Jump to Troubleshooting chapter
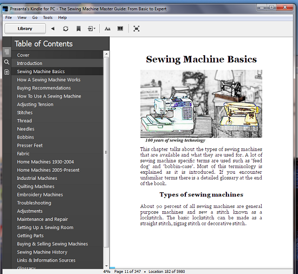 click(34, 203)
